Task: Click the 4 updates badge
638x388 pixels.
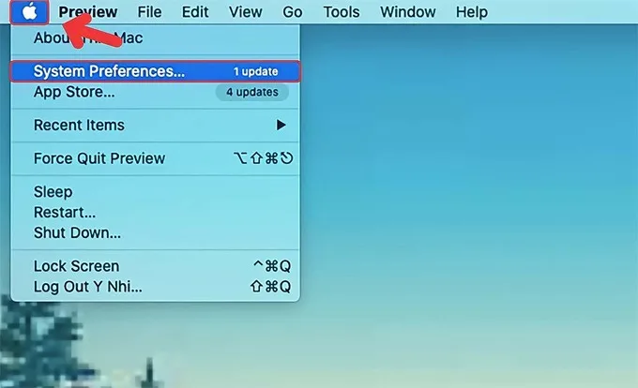Action: pos(252,92)
